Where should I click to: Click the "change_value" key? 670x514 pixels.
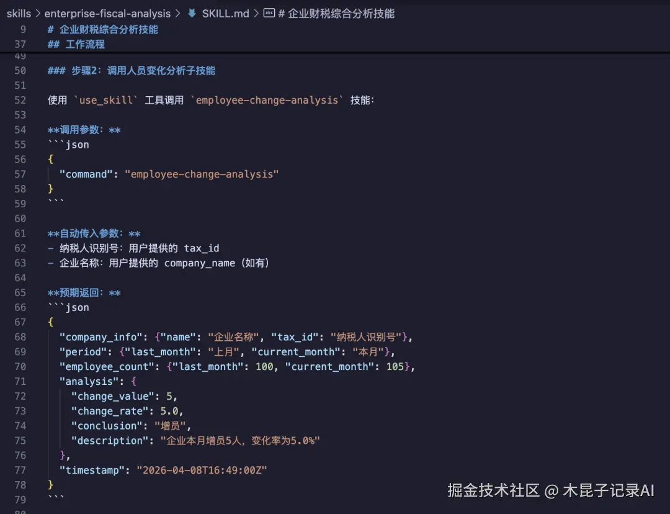[112, 396]
